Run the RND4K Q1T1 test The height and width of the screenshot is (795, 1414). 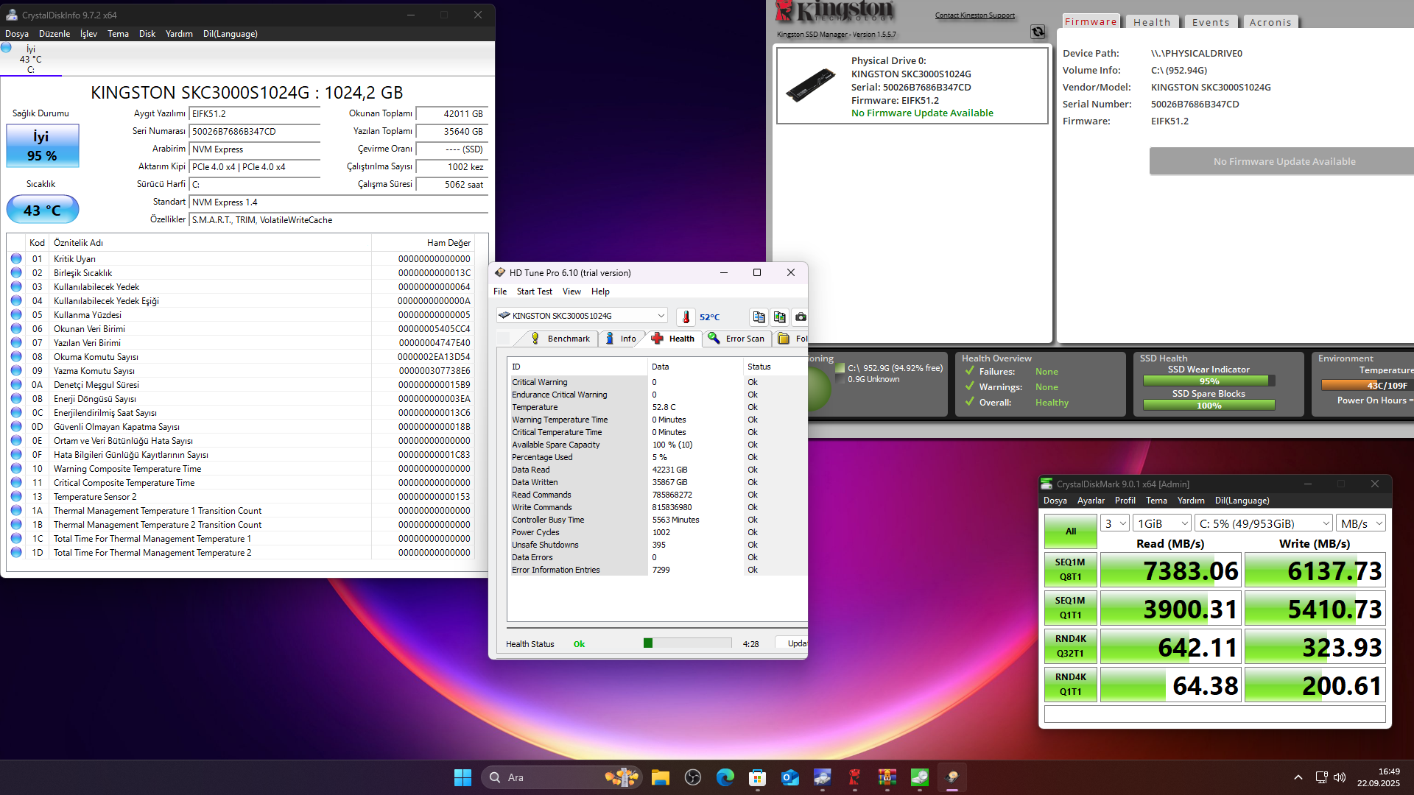pyautogui.click(x=1071, y=685)
